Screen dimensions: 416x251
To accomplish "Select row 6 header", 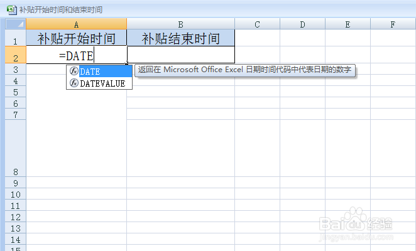I will (16, 102).
